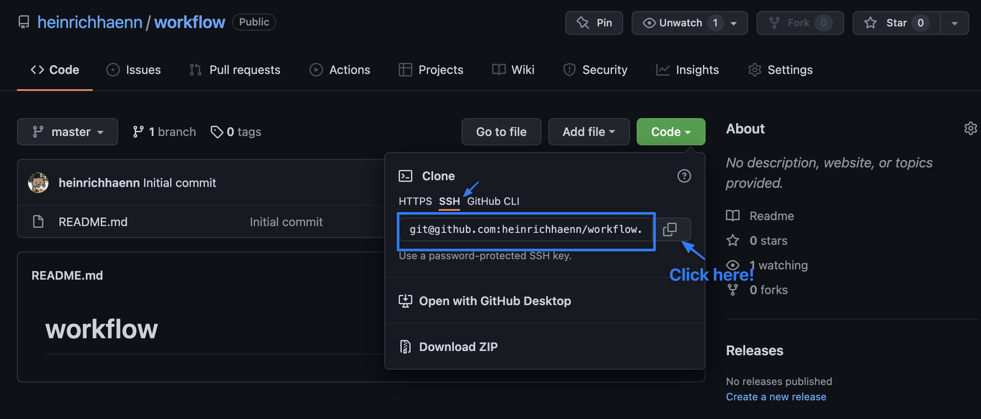Screen dimensions: 981x419
Task: Open the Add file dropdown
Action: point(589,132)
